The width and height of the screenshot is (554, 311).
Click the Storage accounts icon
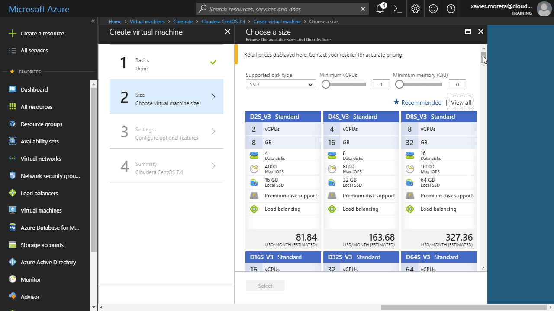pos(13,245)
